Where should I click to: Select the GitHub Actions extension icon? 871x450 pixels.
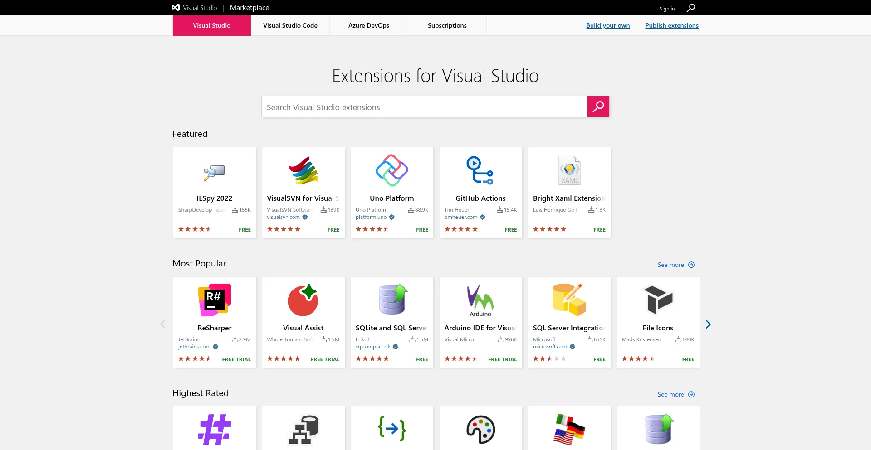(x=480, y=170)
